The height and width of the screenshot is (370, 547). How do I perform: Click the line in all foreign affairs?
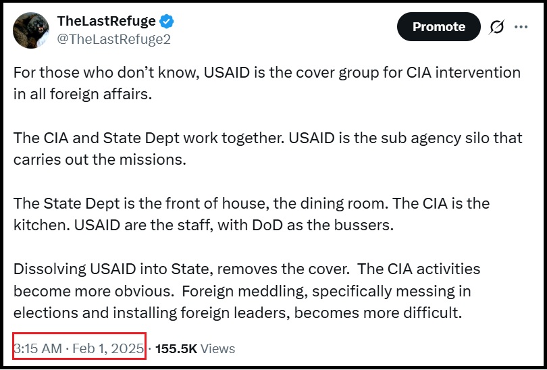[82, 94]
